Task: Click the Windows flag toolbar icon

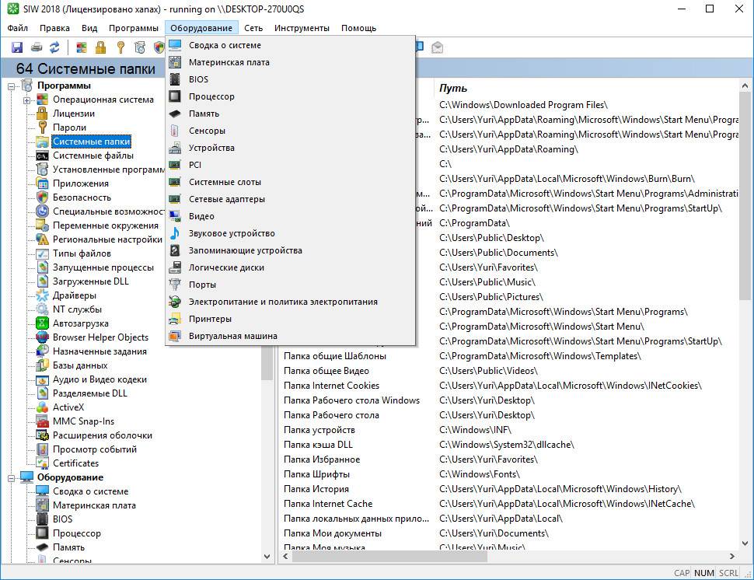Action: [x=82, y=47]
